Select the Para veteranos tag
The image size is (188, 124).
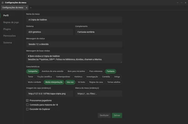point(96,71)
